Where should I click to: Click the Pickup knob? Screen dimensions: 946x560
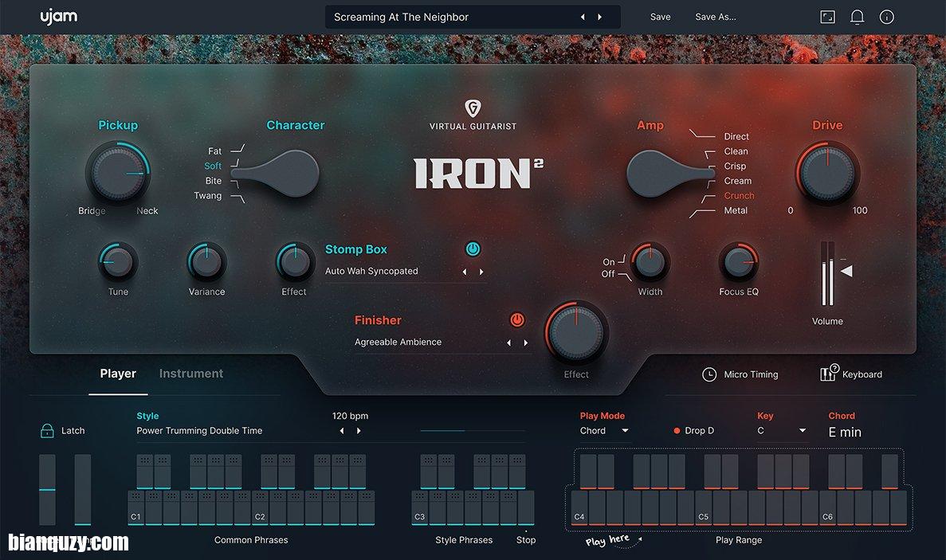pos(118,173)
